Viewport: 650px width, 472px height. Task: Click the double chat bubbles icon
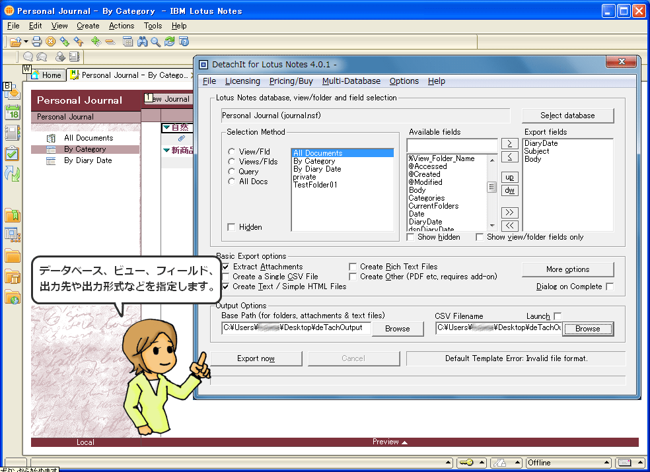42,57
